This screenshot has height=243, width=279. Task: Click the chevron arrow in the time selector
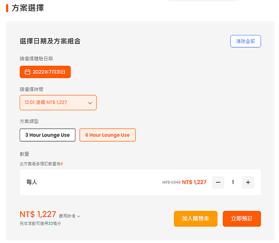90,103
